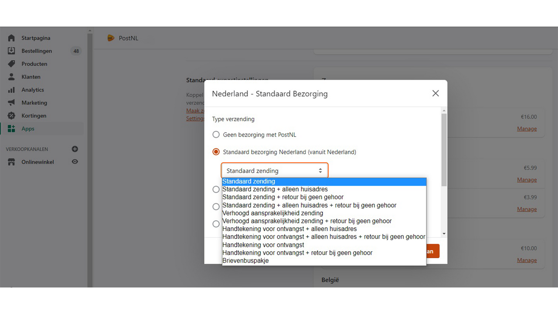The width and height of the screenshot is (558, 314).
Task: Choose Handtekening + alleen huisadres + retour option
Action: tap(324, 237)
